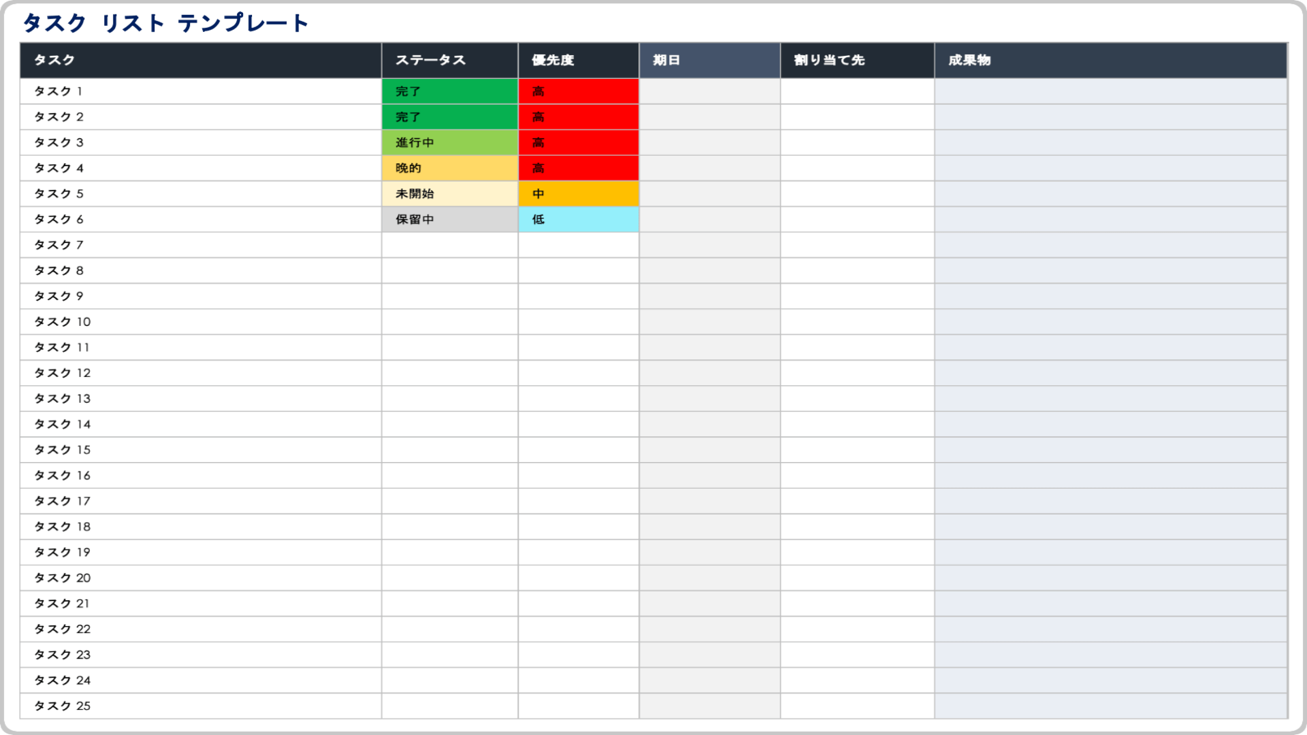Viewport: 1307px width, 735px height.
Task: Click the 割り当て先 cell for タスク 9
Action: pos(858,296)
